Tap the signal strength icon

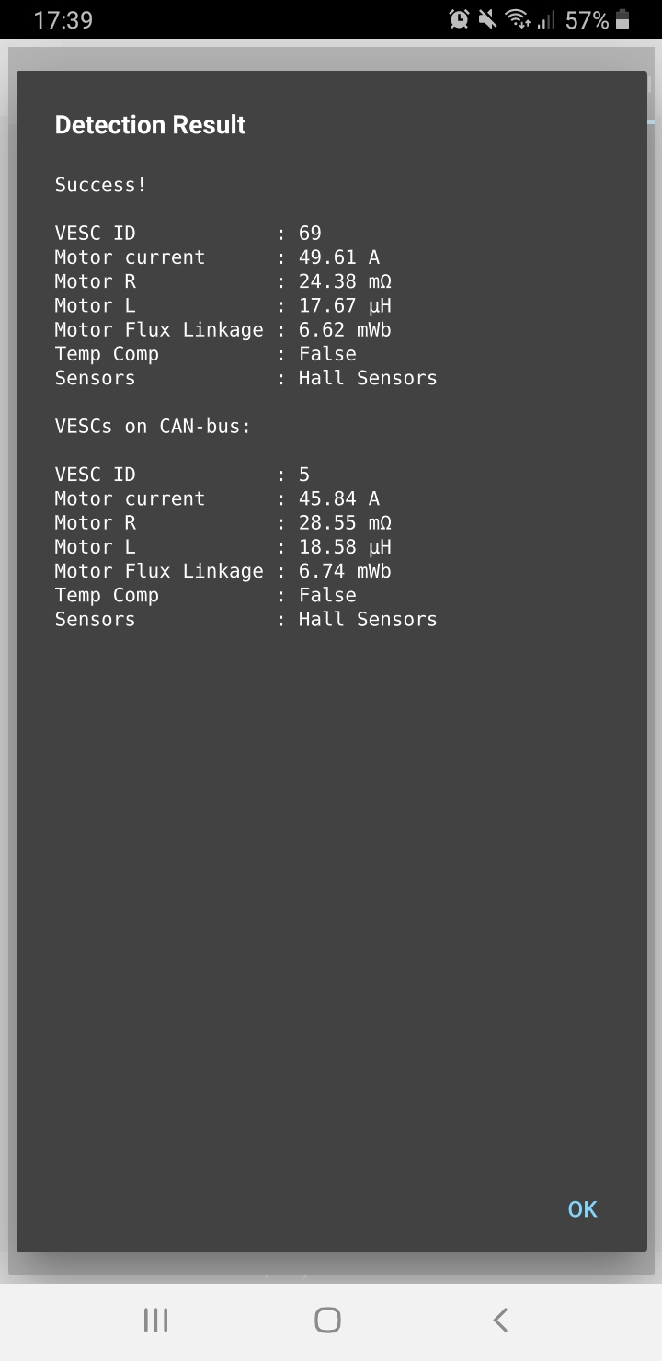click(546, 19)
